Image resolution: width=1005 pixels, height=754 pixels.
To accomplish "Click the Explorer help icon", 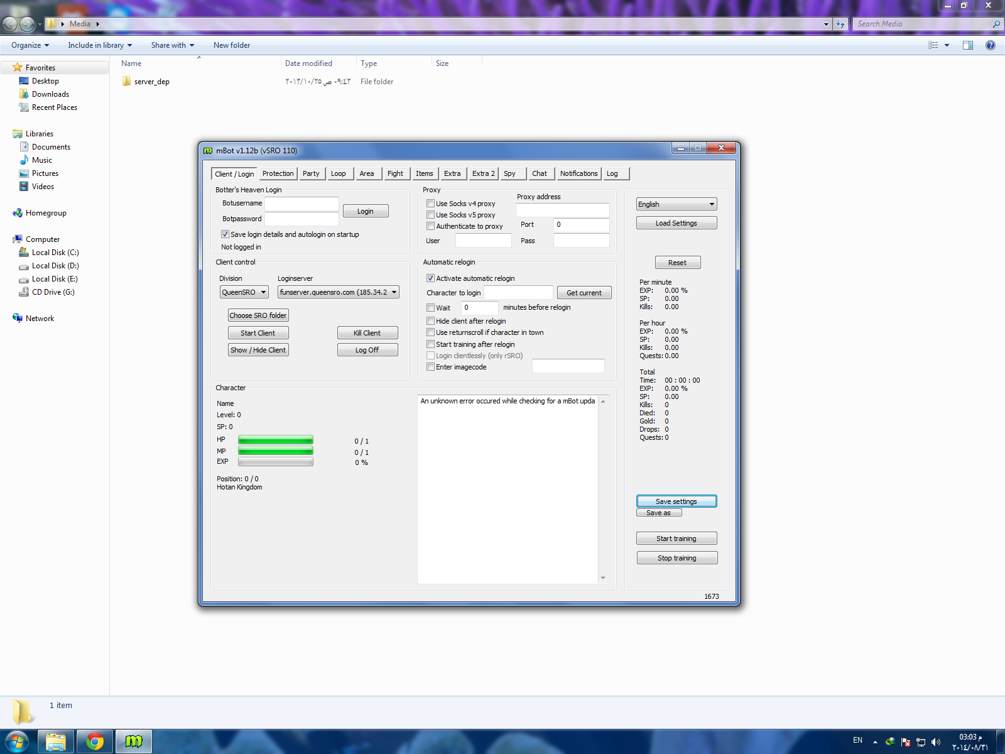I will [x=991, y=45].
